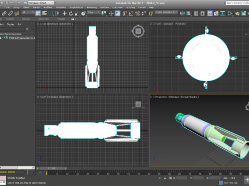Viewport: 249px width, 186px height.
Task: Click the Use Pivot Point Center icon
Action: click(104, 13)
